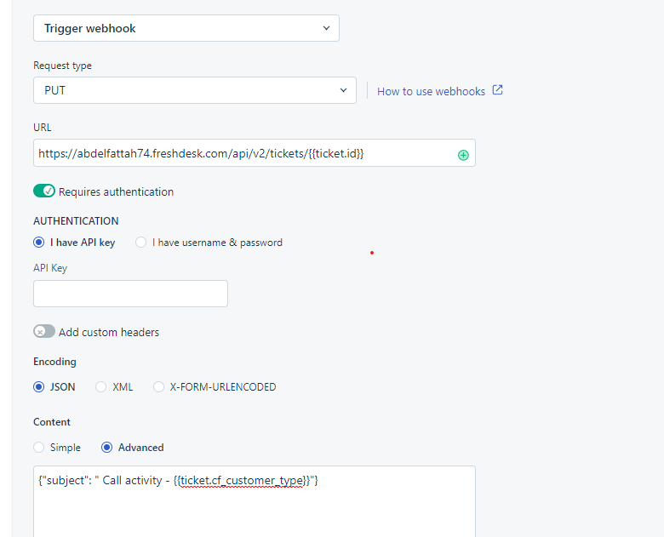Open the How to use webhooks link
Image resolution: width=664 pixels, height=537 pixels.
[x=431, y=91]
